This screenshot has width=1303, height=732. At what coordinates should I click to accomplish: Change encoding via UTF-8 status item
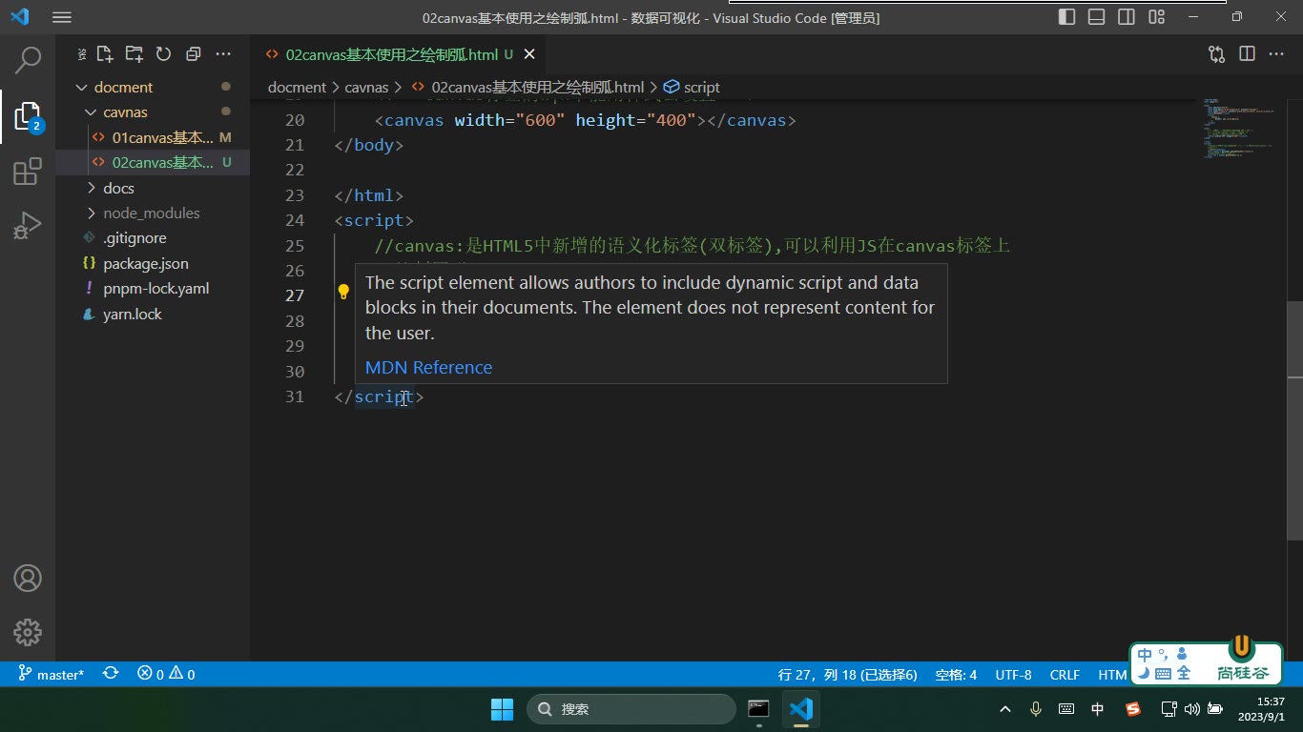pos(1013,674)
